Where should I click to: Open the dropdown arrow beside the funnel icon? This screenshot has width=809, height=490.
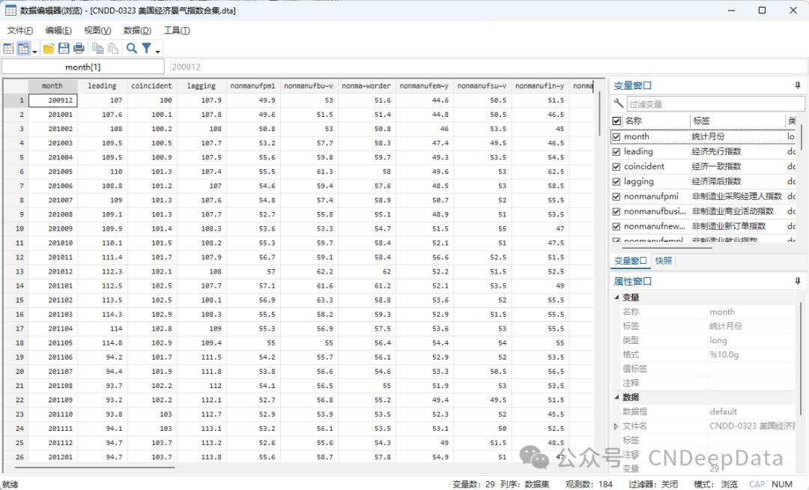[x=158, y=51]
